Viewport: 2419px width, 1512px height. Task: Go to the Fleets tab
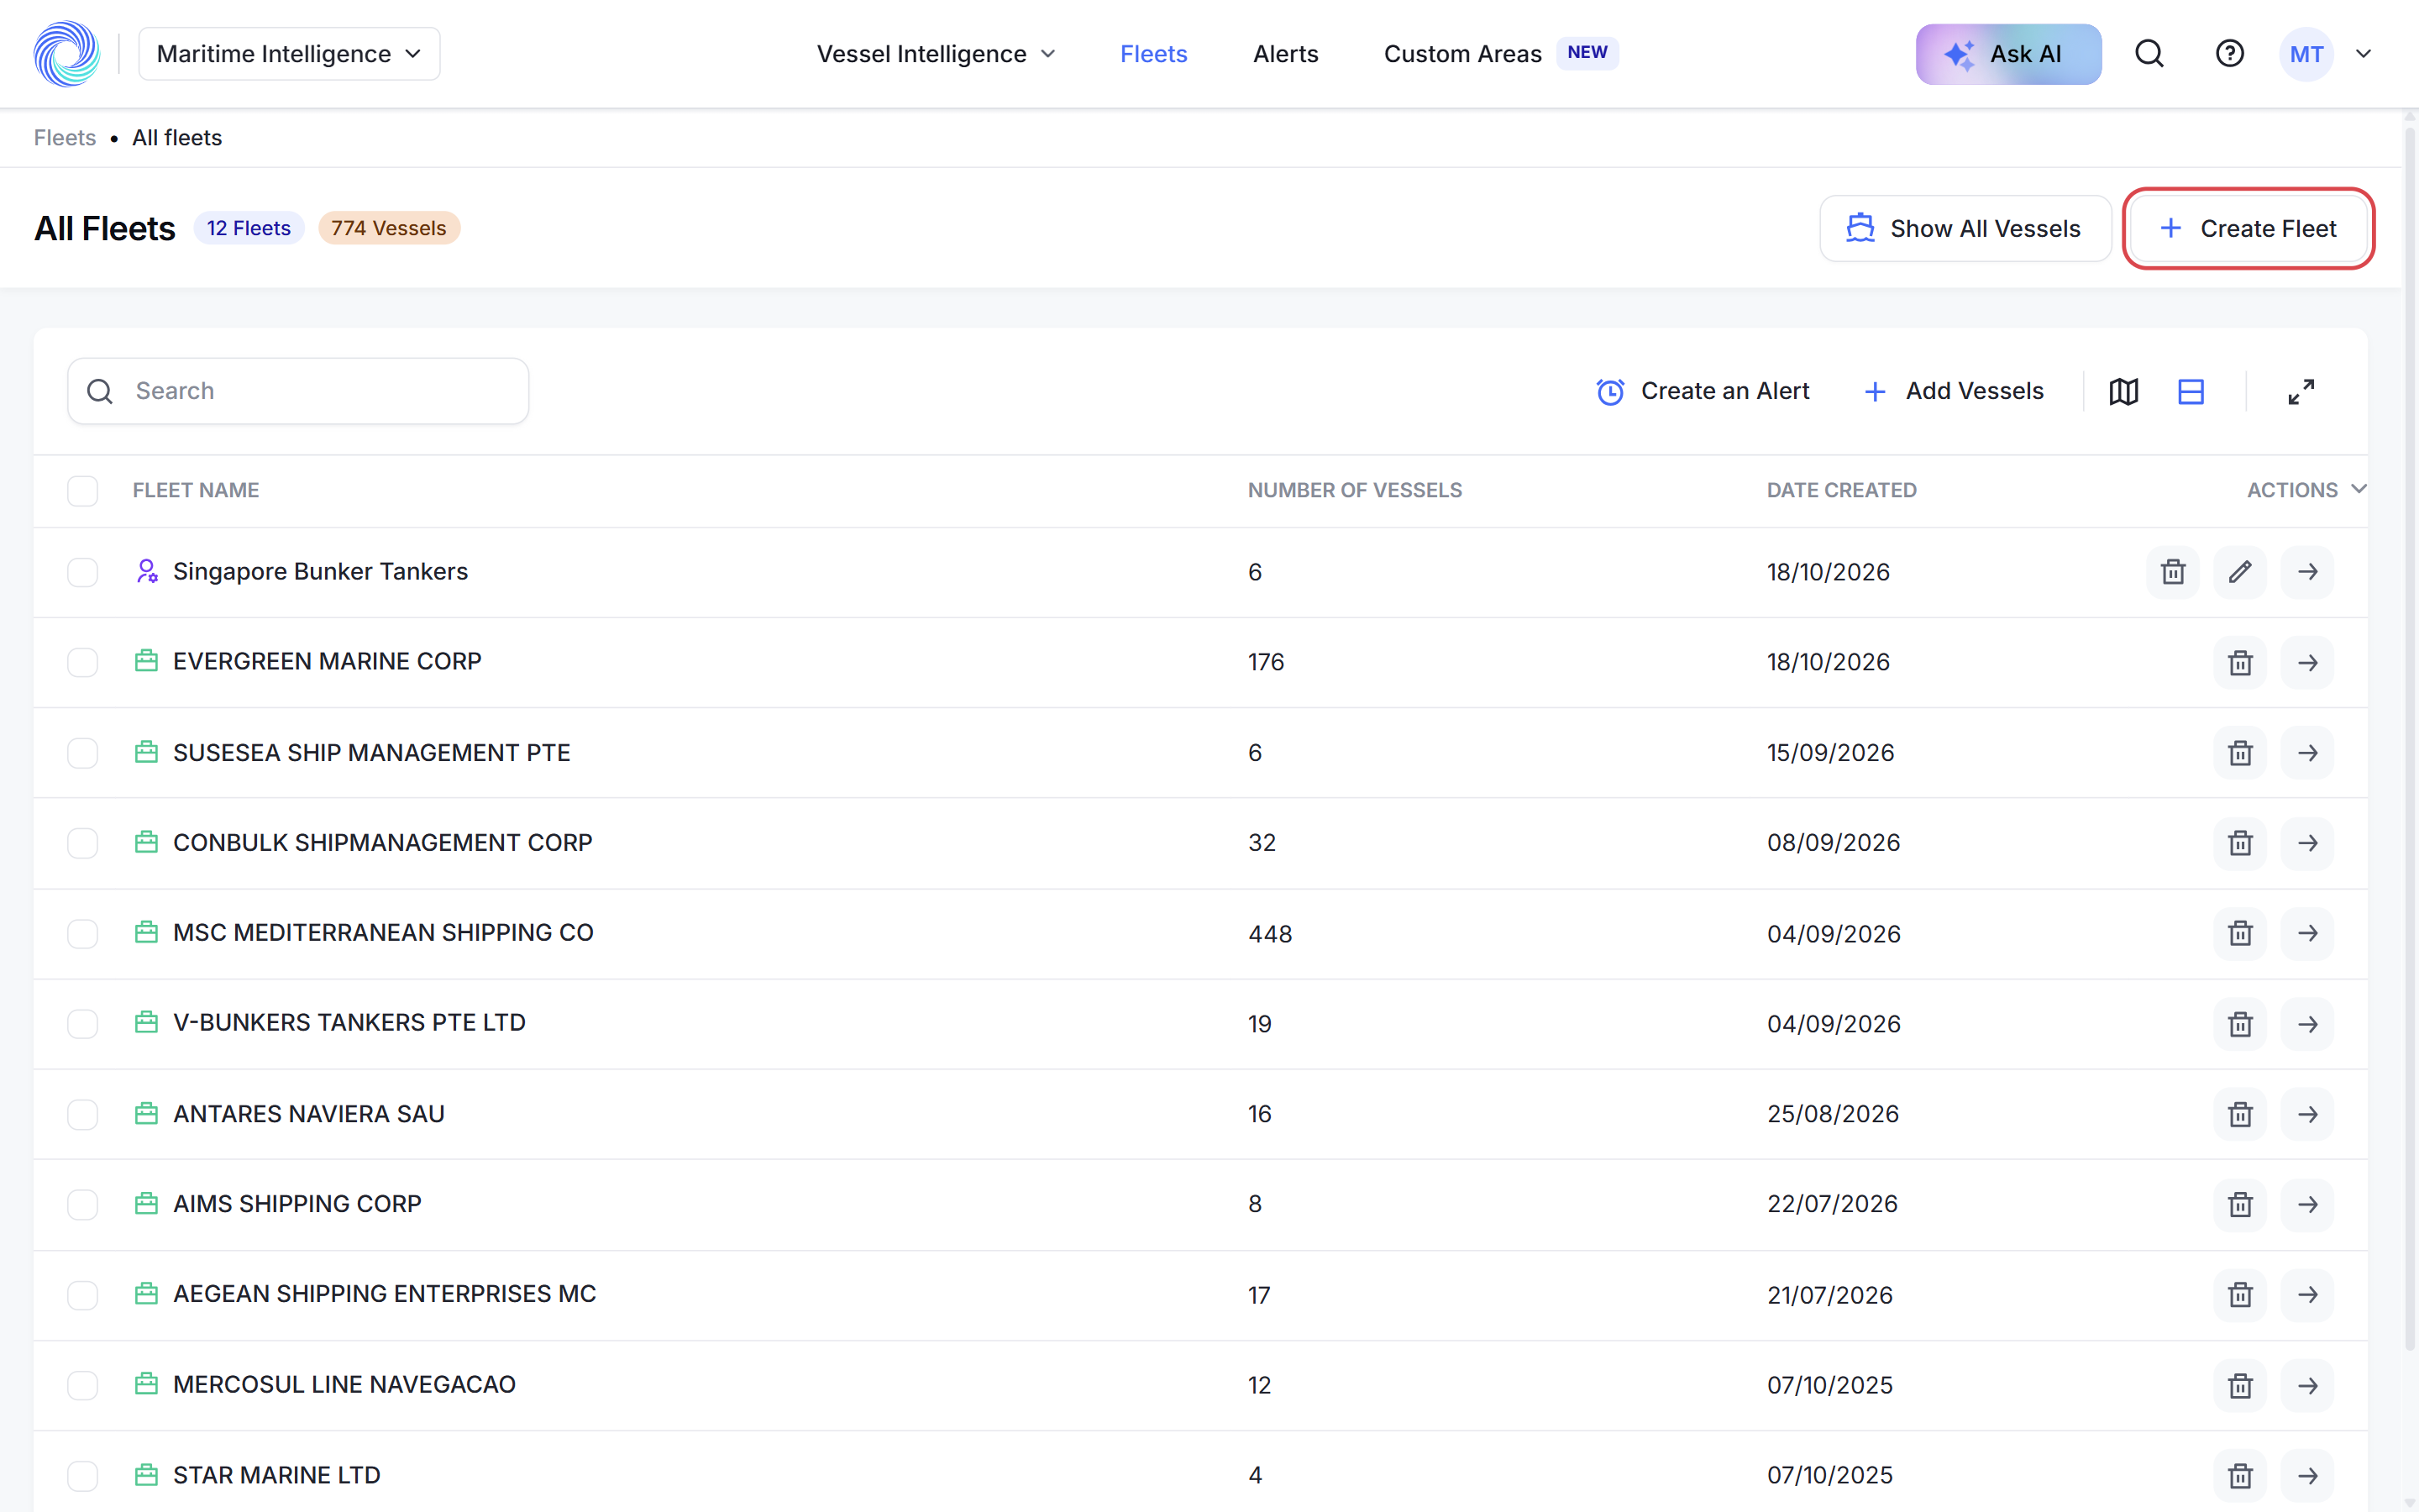[1153, 54]
